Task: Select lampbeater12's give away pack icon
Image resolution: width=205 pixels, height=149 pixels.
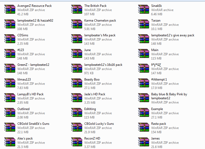Action: (144, 39)
